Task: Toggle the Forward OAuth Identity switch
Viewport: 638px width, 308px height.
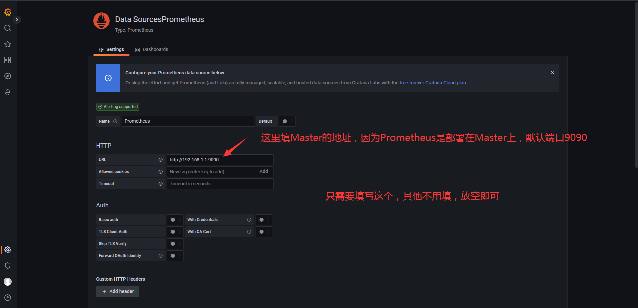Action: (x=175, y=256)
